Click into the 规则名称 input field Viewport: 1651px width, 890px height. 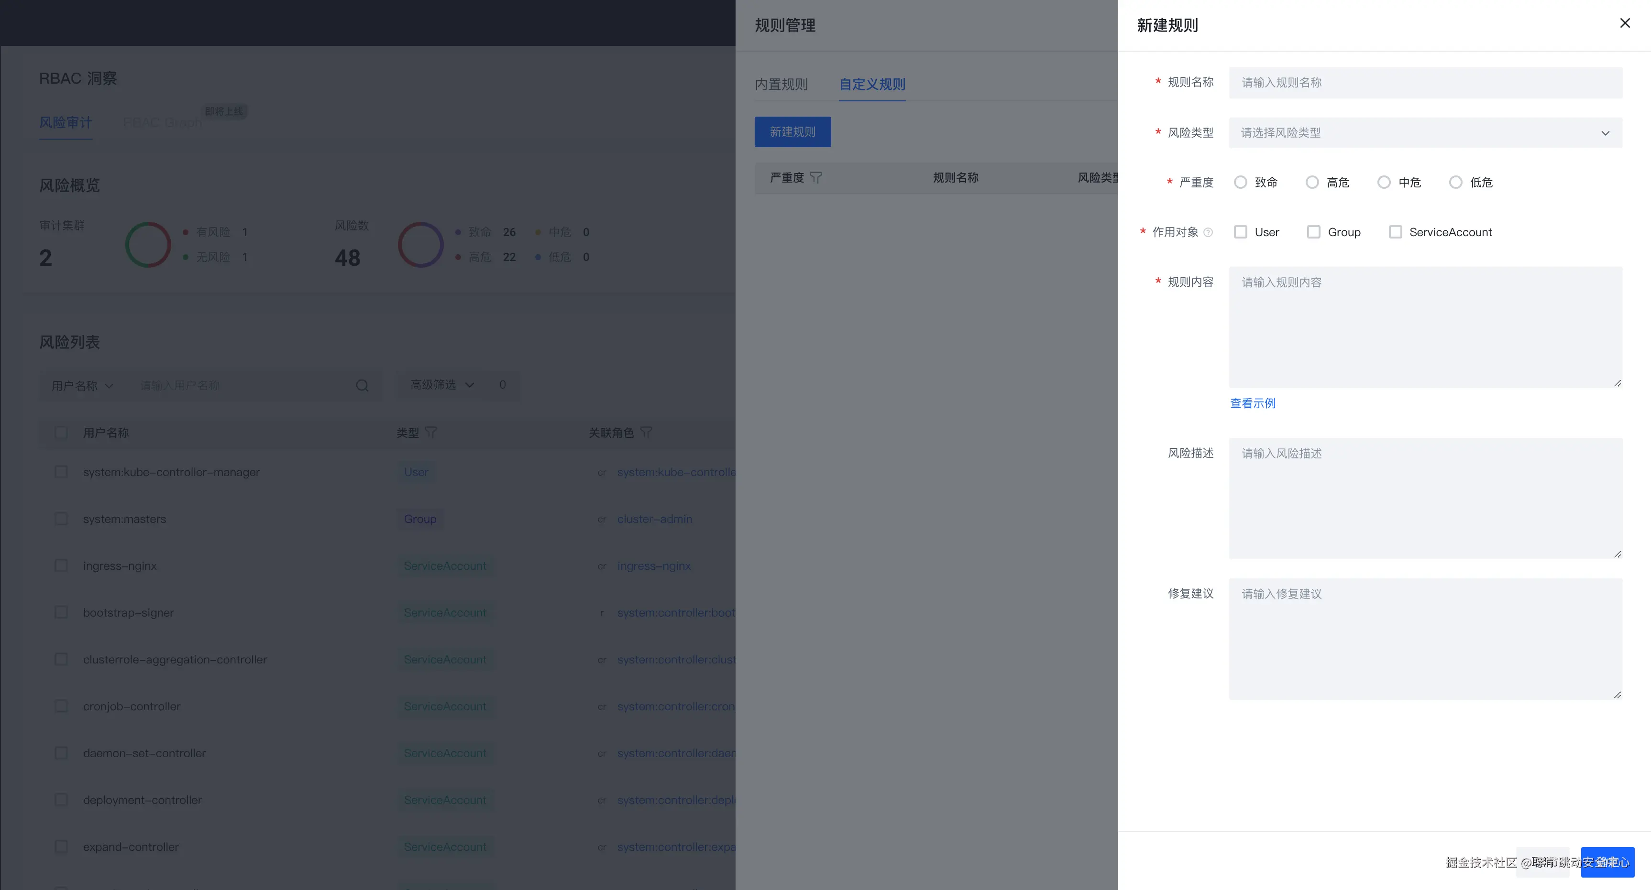tap(1425, 83)
